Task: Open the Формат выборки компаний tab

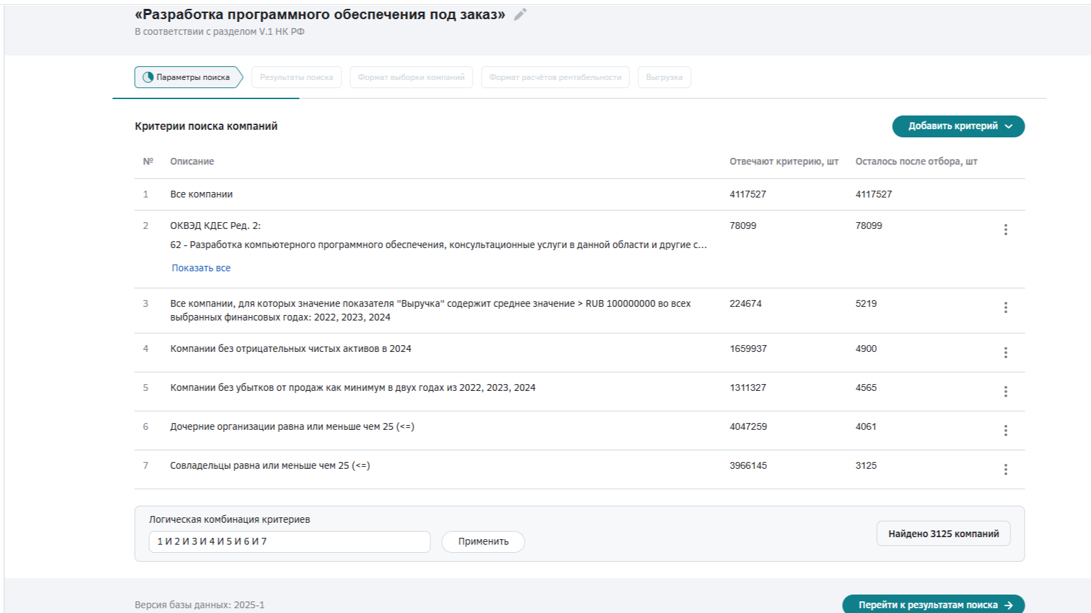Action: pos(411,77)
